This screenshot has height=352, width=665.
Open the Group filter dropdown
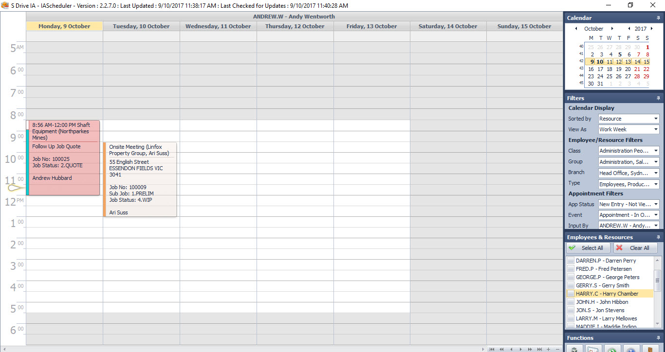point(656,162)
